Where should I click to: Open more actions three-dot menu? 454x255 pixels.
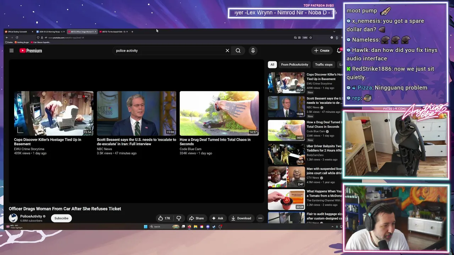[260, 218]
